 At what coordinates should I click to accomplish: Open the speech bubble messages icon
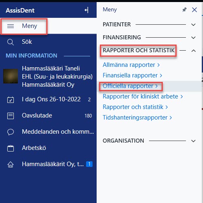tap(11, 132)
